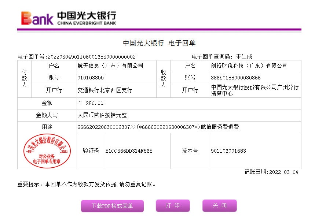
Task: Click the payer 户名 label
Action: (54, 66)
